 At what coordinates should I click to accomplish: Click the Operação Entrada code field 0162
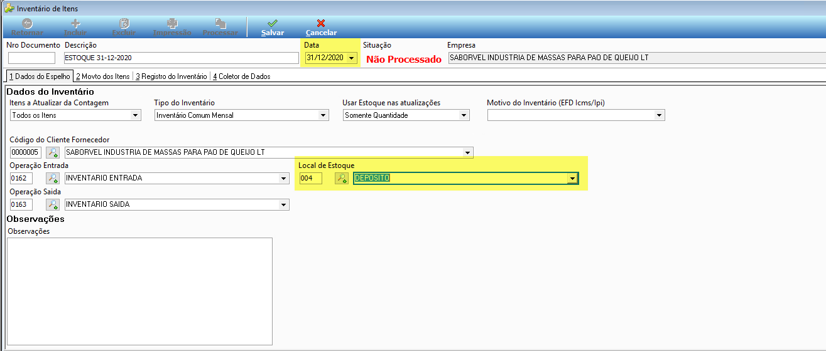(21, 179)
